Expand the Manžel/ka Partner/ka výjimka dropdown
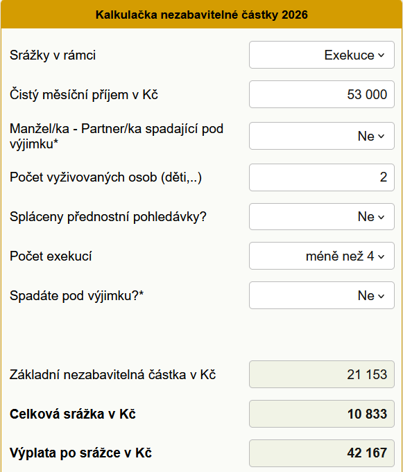The image size is (403, 472). (x=322, y=136)
